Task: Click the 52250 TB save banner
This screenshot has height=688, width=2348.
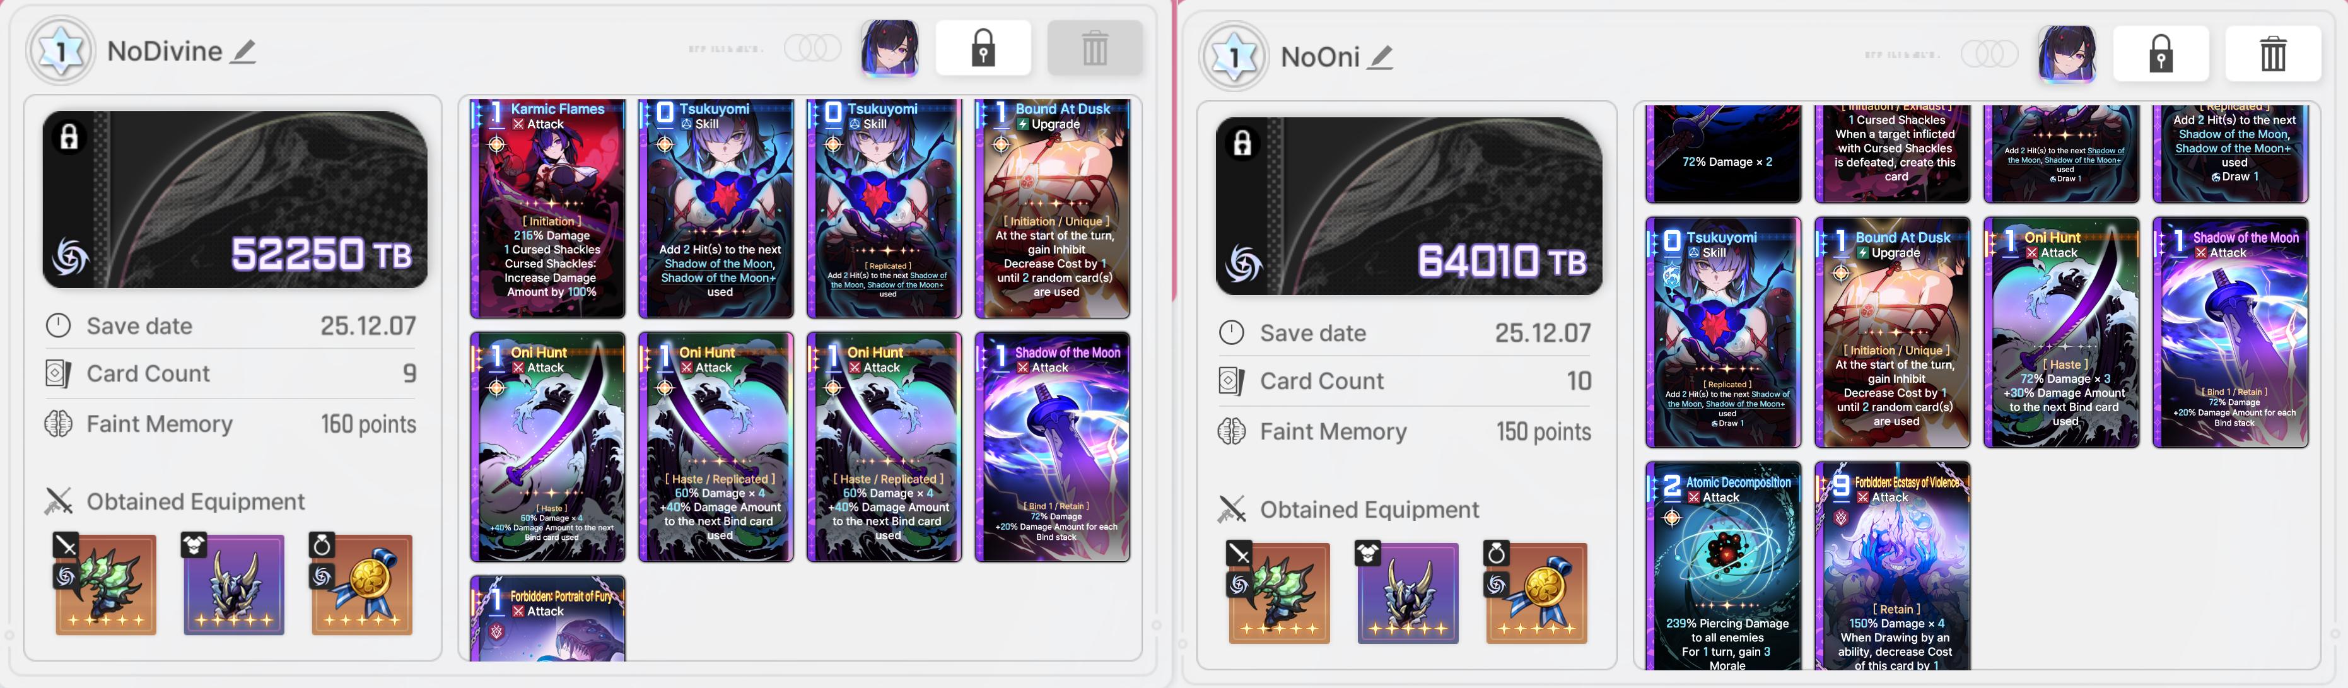Action: 235,199
